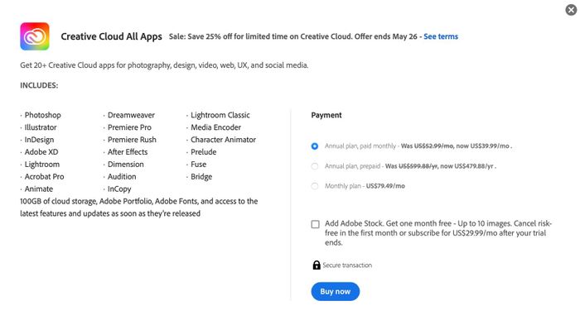Click Lightroom Classic in the apps list
The width and height of the screenshot is (580, 325).
click(x=220, y=115)
